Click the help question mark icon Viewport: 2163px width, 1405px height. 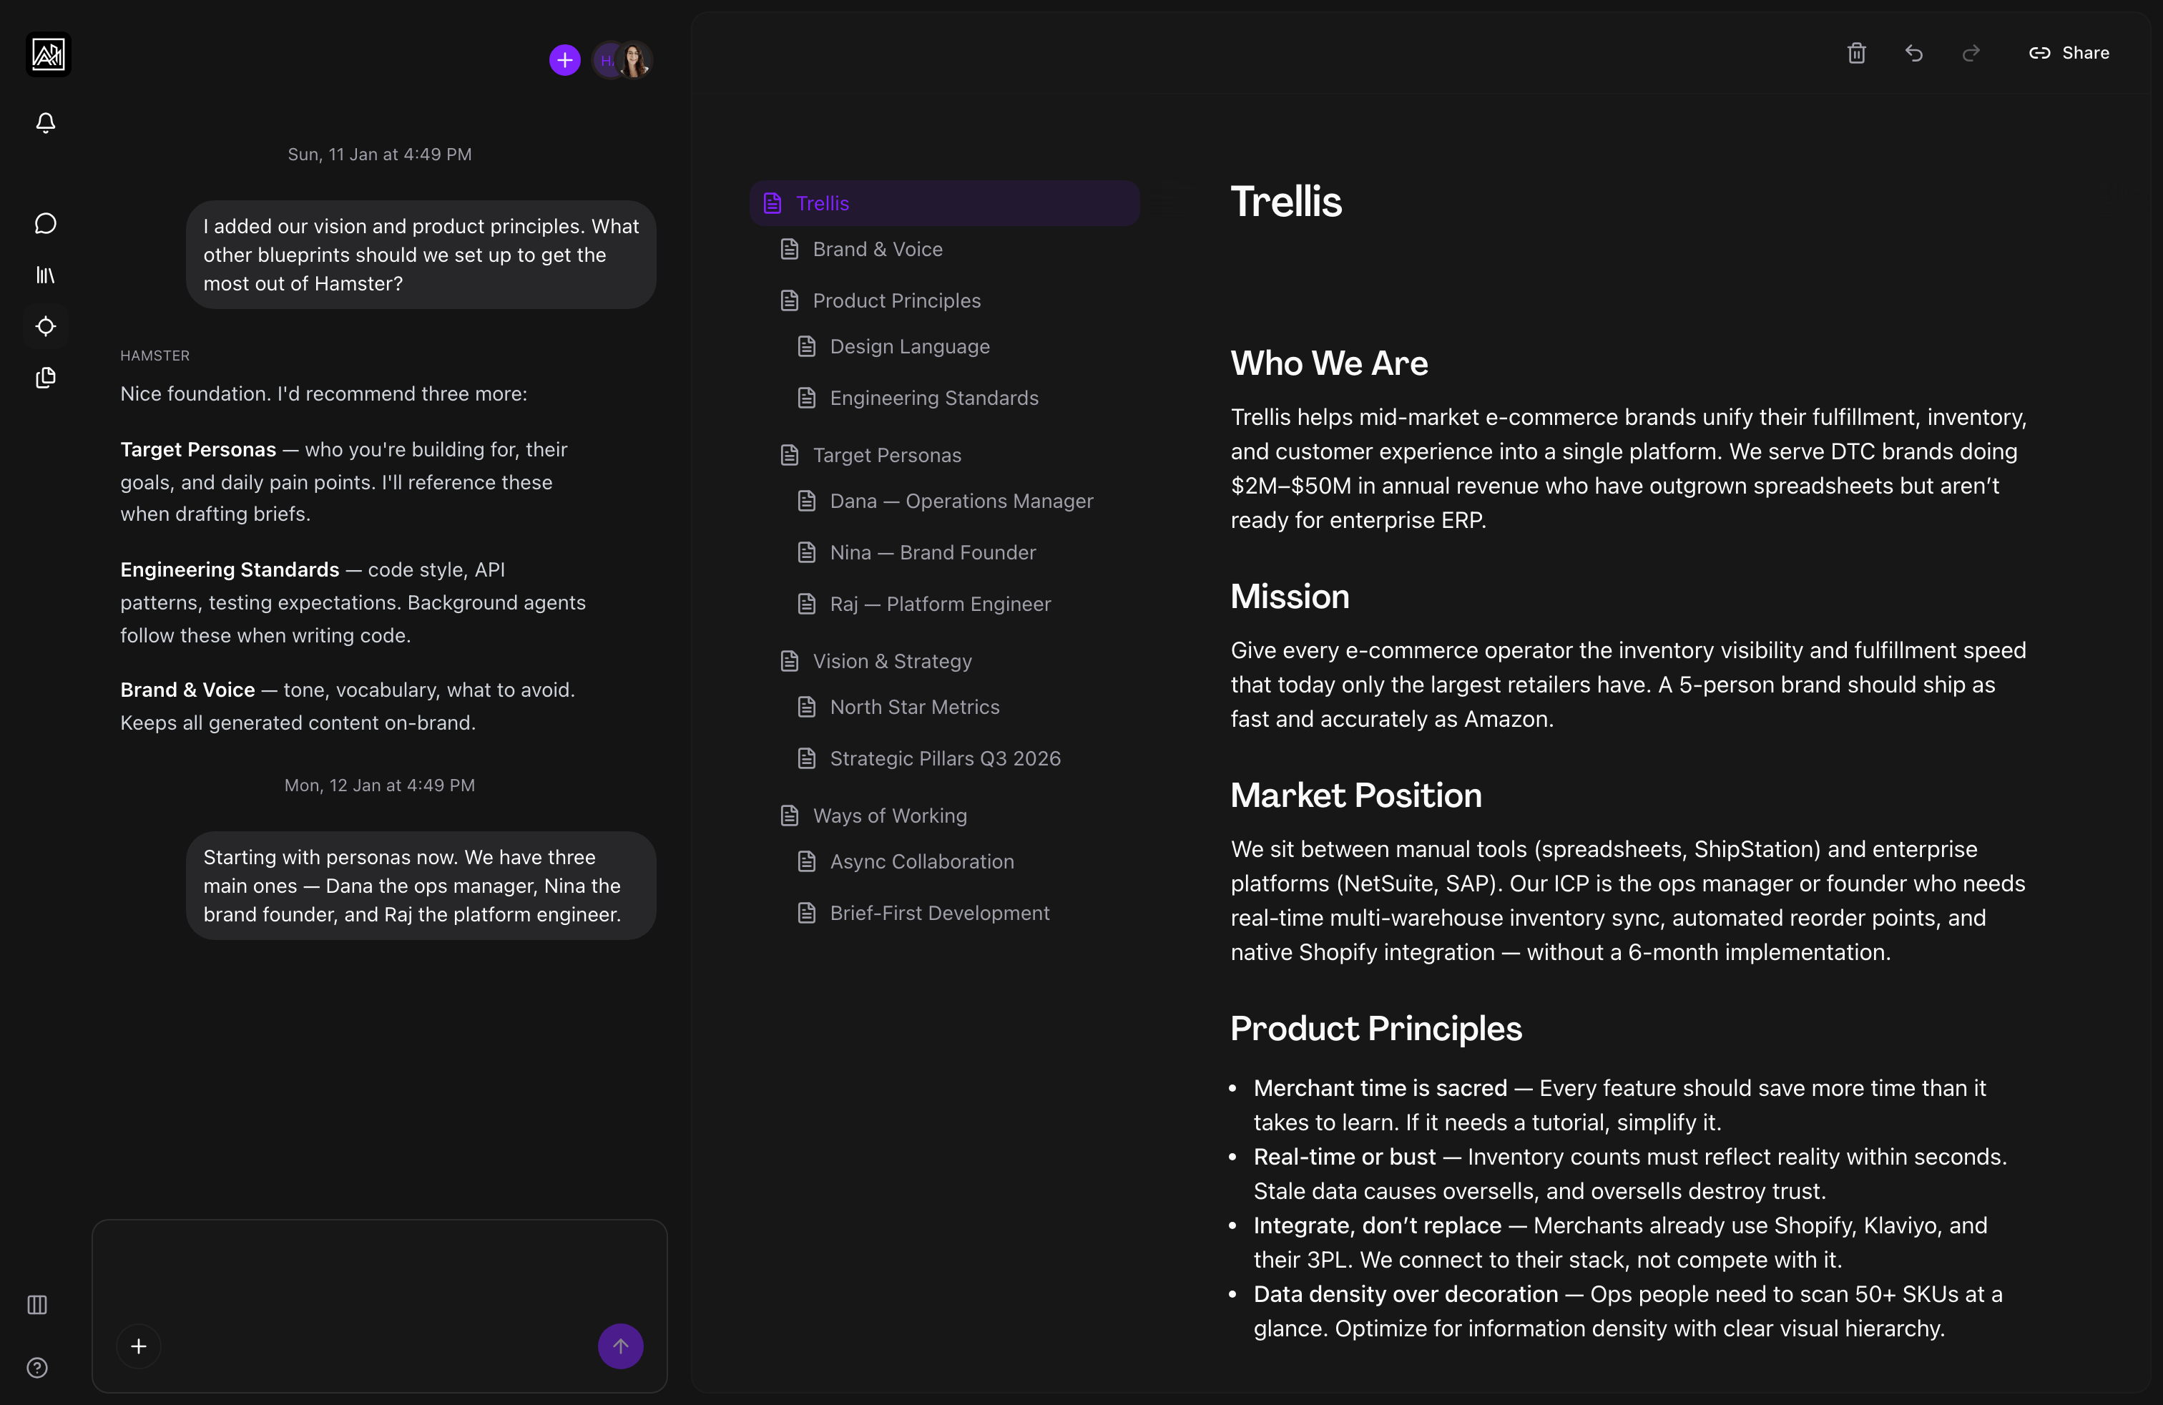coord(36,1368)
